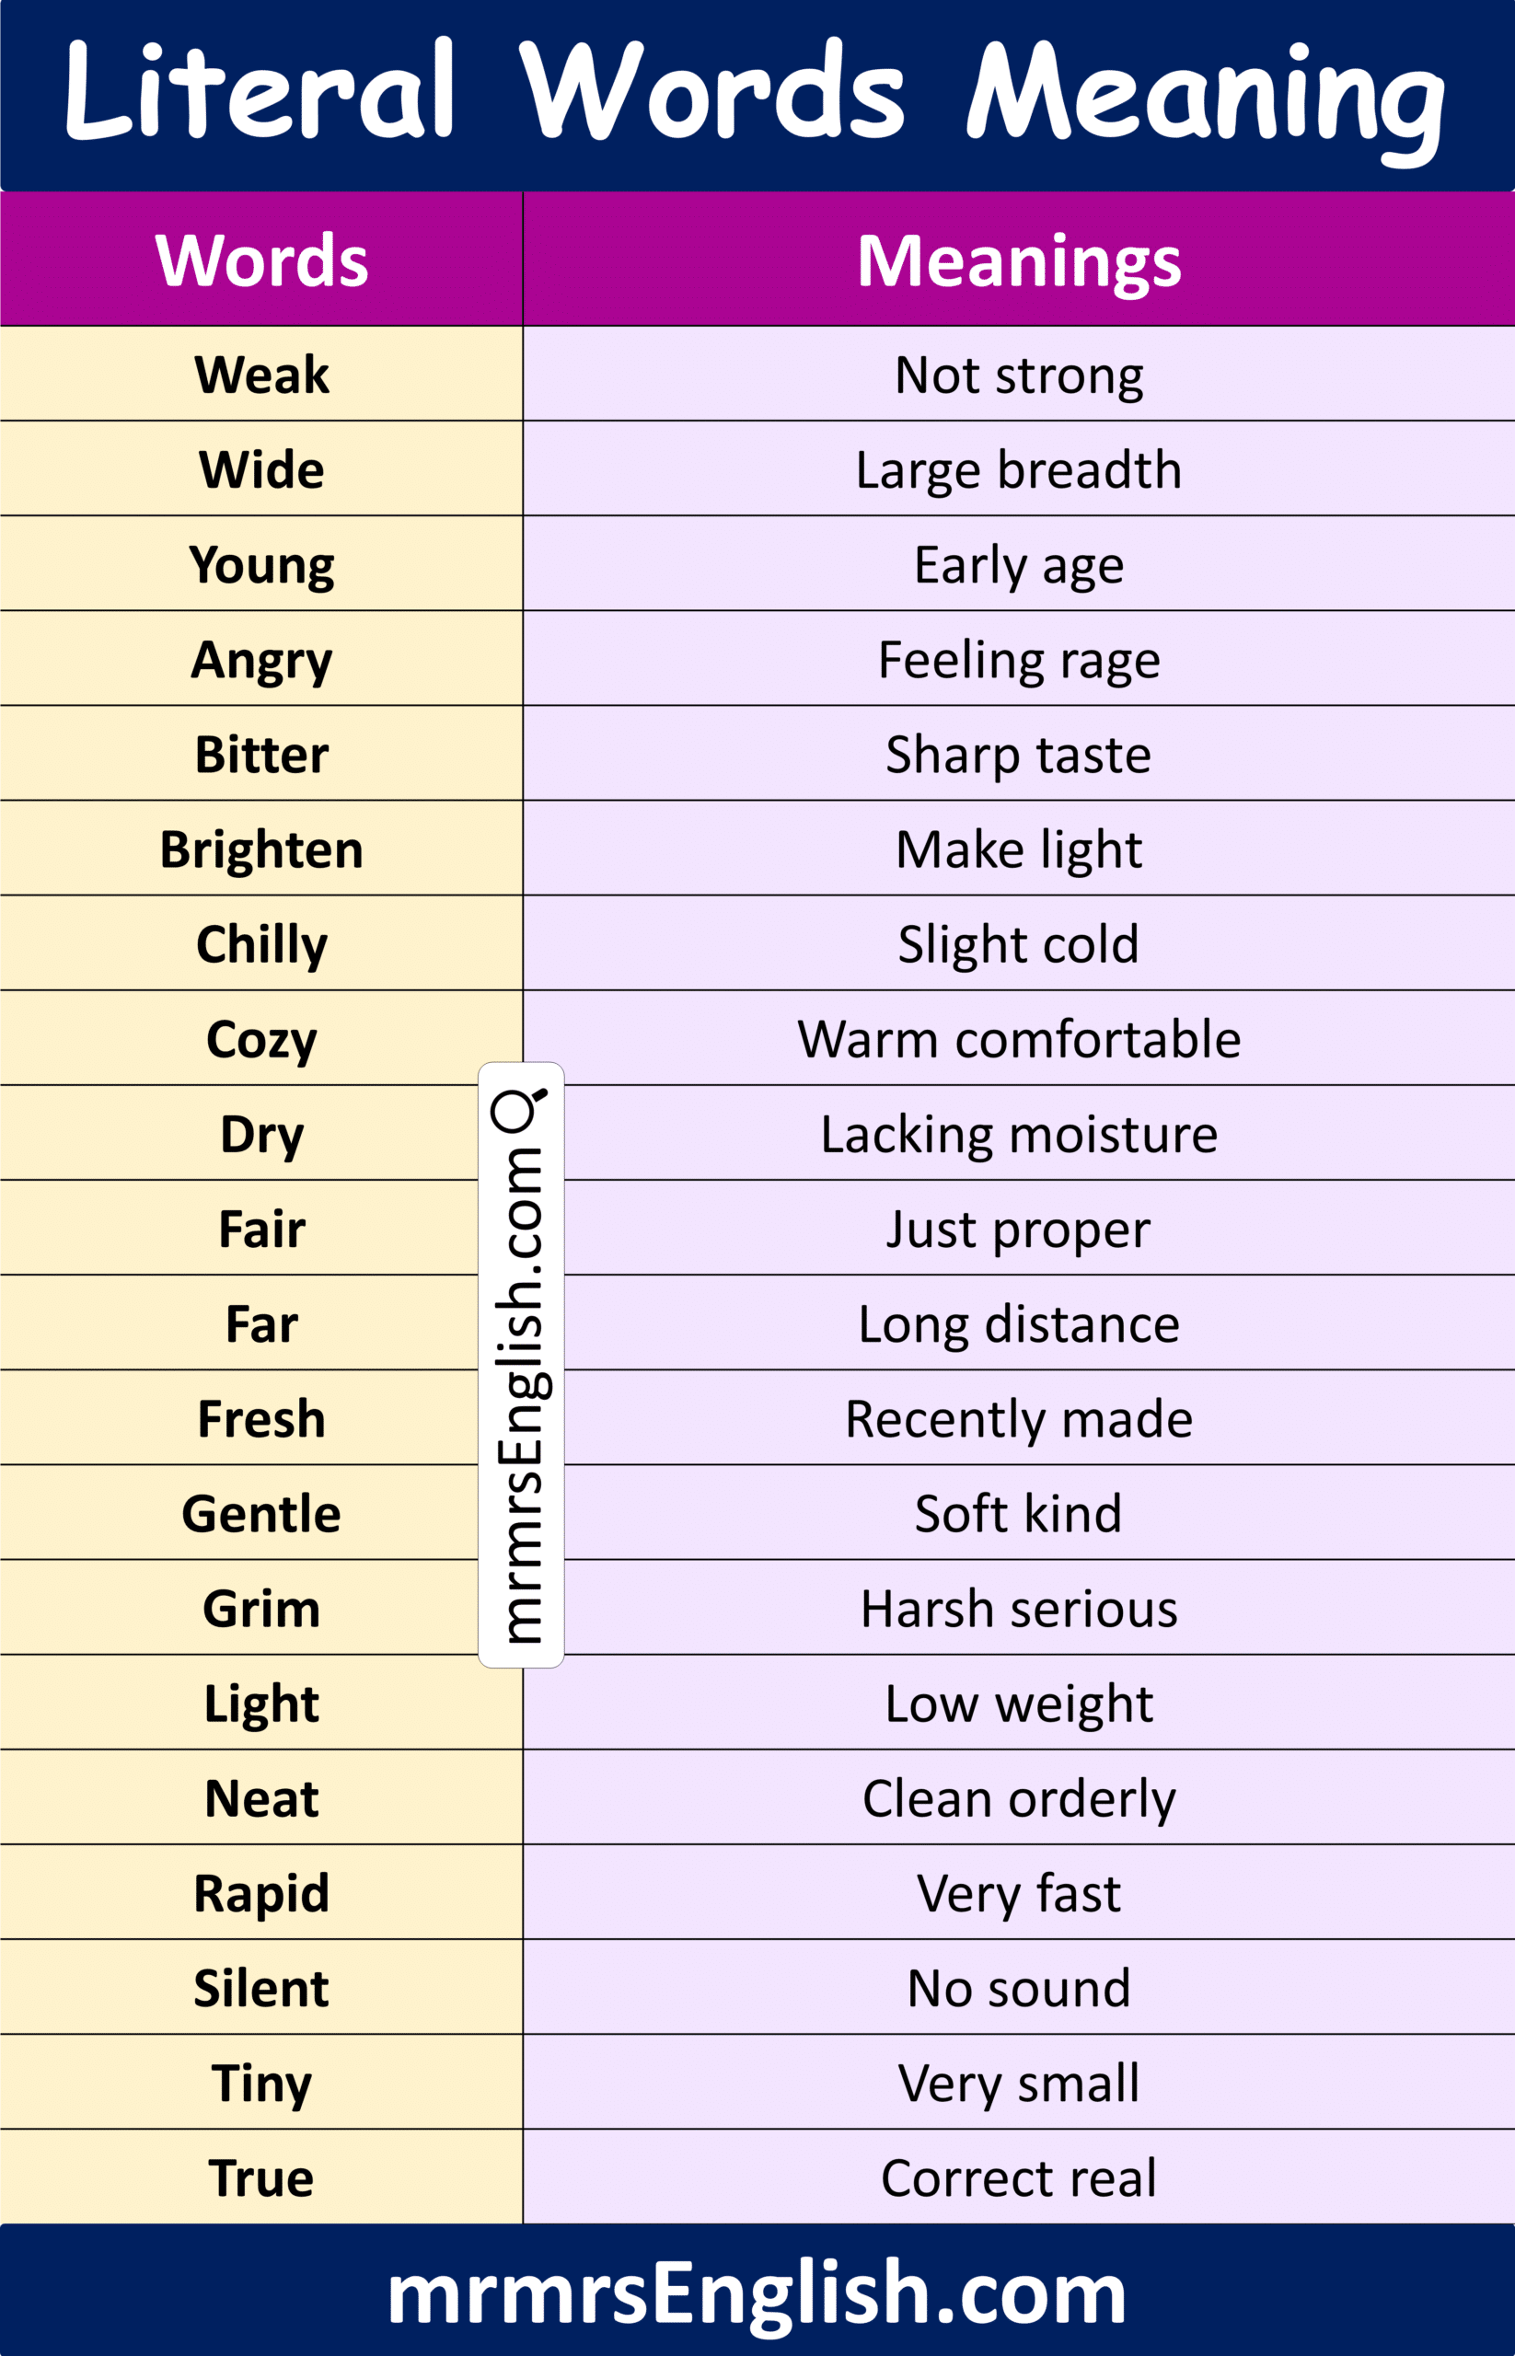Pick the word "Dry"

[x=261, y=1134]
